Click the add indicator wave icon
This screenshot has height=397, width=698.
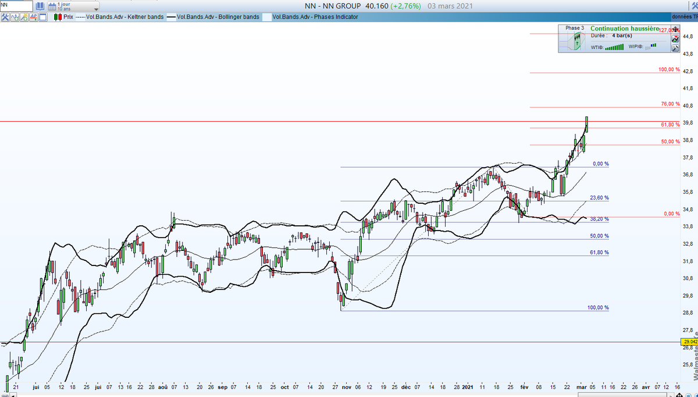[15, 17]
